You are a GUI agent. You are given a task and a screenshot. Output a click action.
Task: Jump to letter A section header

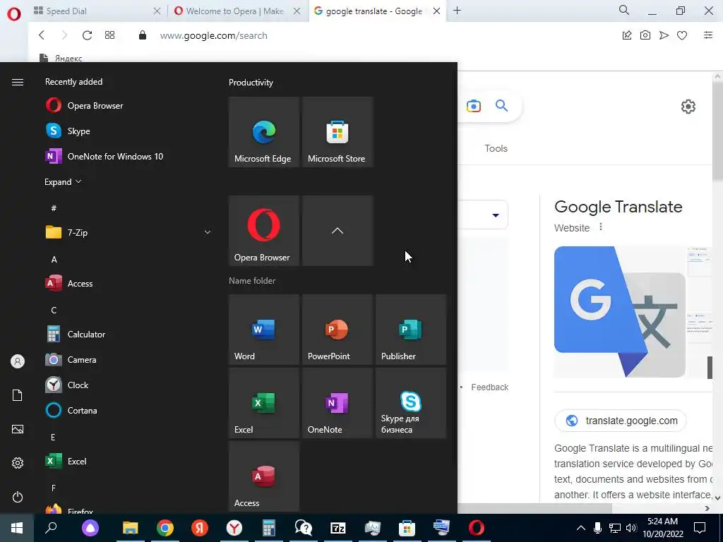click(54, 260)
